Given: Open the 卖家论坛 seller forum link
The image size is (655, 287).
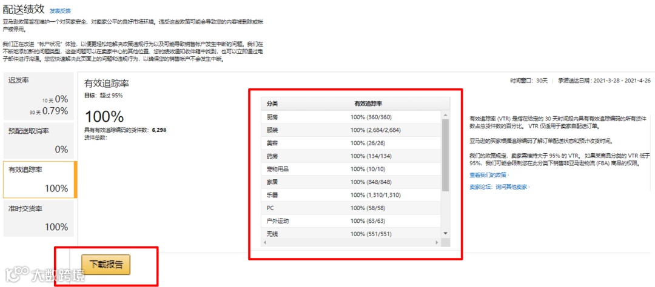Looking at the screenshot, I should pyautogui.click(x=500, y=187).
